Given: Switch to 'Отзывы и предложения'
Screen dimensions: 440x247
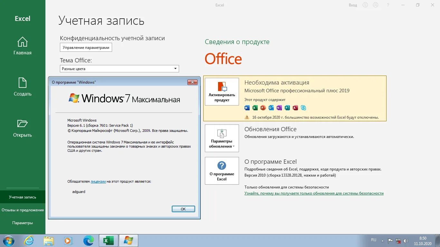Looking at the screenshot, I should click(x=23, y=210).
